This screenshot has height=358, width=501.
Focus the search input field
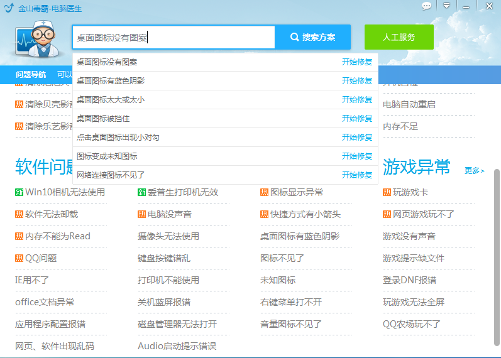tap(173, 37)
